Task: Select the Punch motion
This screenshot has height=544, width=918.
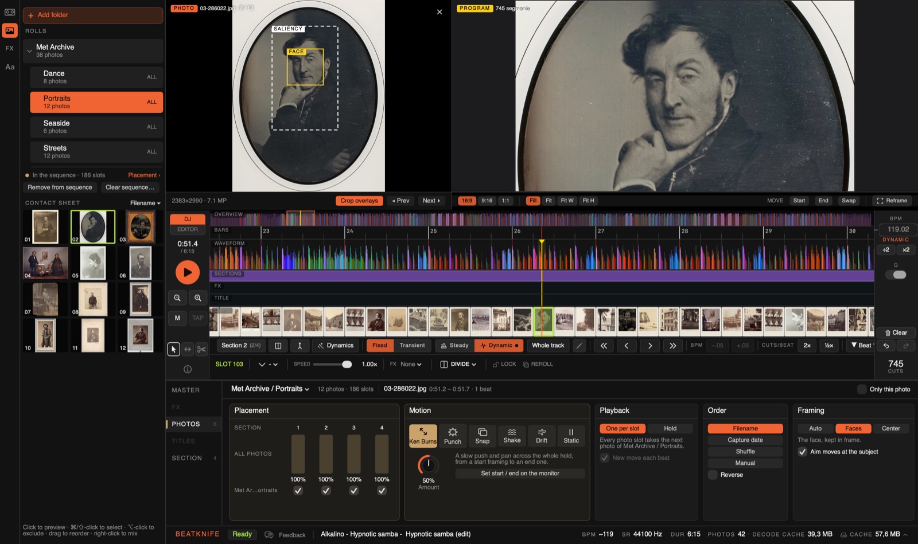Action: pyautogui.click(x=453, y=436)
